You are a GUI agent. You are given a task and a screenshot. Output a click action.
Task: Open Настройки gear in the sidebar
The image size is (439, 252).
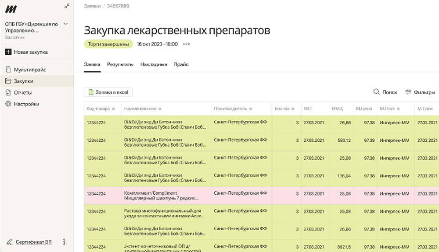coord(8,104)
